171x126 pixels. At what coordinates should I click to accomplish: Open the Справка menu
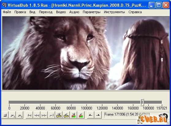[x=135, y=12]
